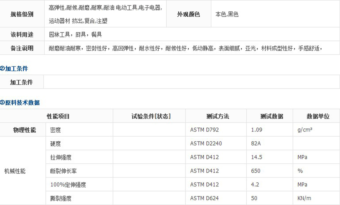Click the empty 加工条件 value cell

pos(191,82)
